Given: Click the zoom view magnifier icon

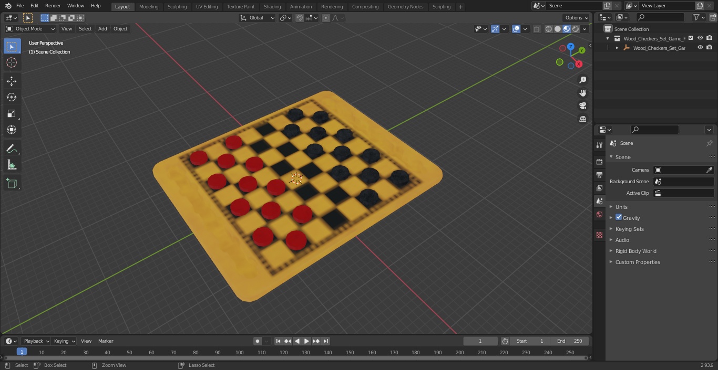Looking at the screenshot, I should [582, 80].
